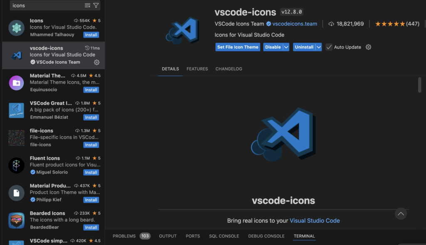Expand the Uninstall dropdown arrow

click(x=319, y=47)
